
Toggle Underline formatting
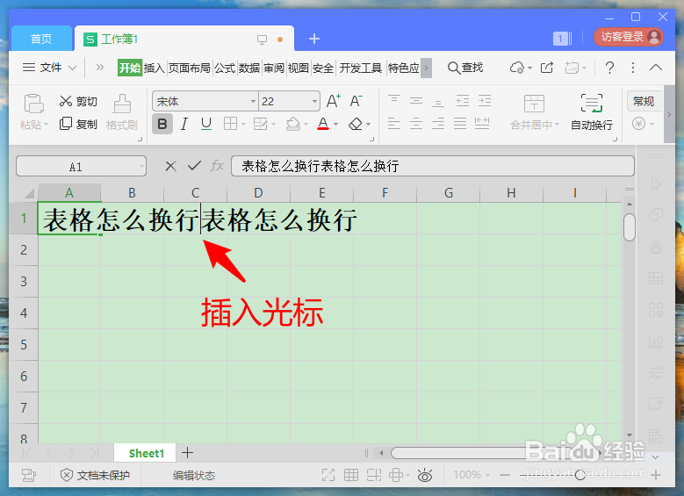[206, 125]
